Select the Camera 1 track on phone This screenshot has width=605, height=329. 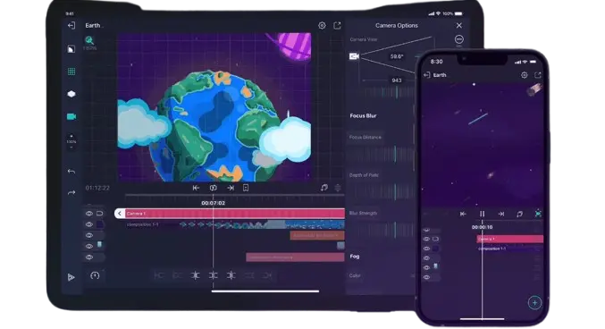(x=509, y=239)
